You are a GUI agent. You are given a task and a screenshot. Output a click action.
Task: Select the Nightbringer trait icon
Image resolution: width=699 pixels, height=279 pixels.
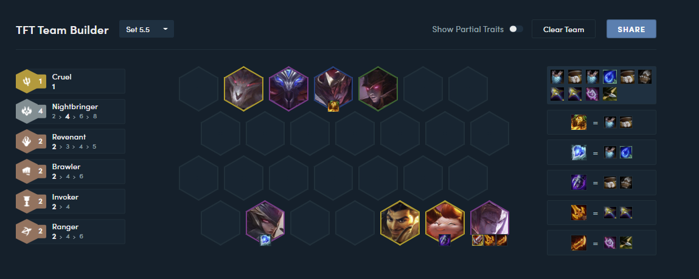tap(26, 111)
